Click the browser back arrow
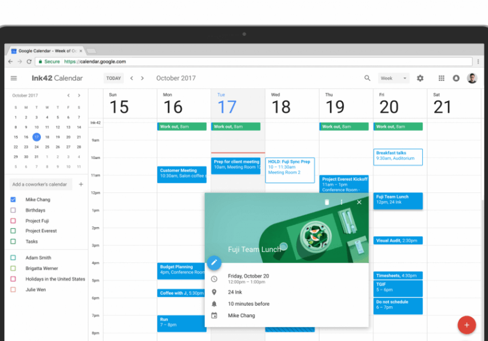 click(x=10, y=62)
